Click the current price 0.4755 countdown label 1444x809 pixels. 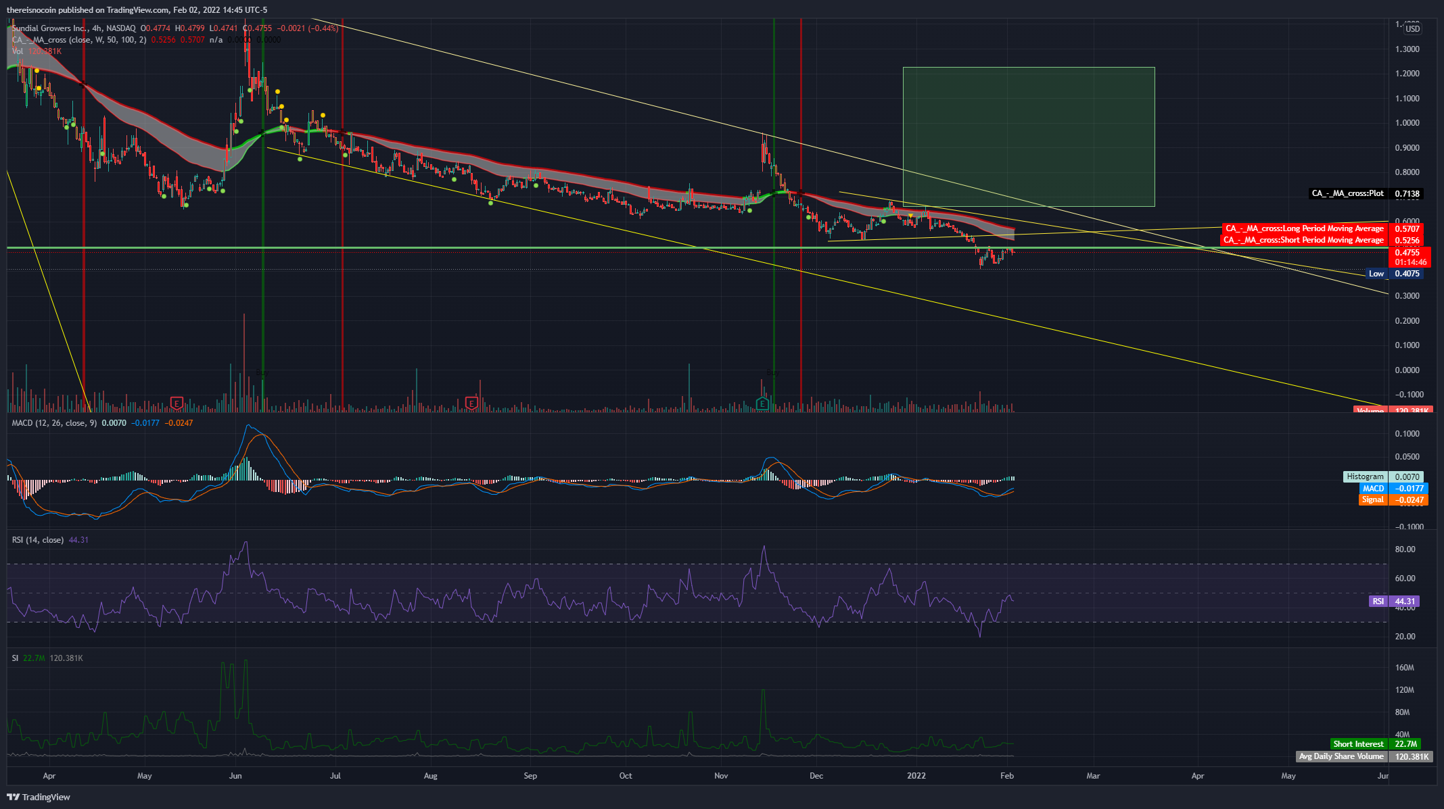coord(1410,257)
